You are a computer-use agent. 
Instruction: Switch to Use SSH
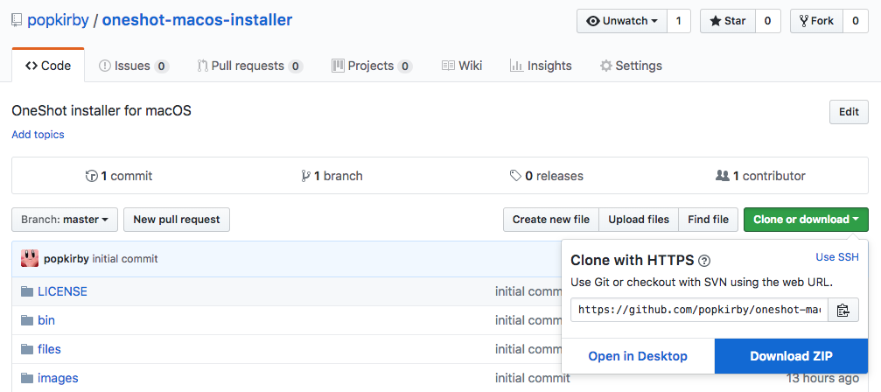click(x=837, y=257)
